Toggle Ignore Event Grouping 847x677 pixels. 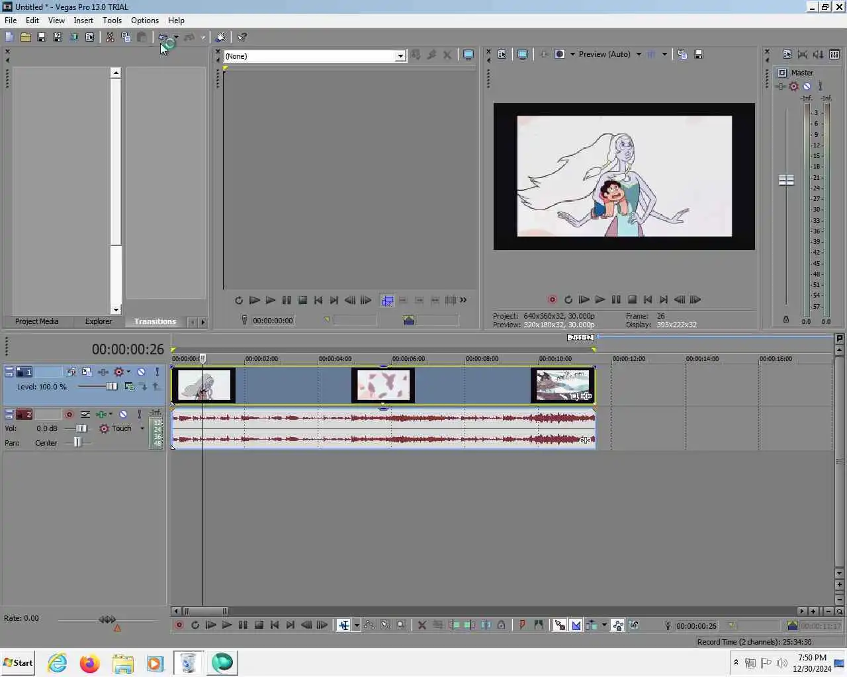pyautogui.click(x=633, y=625)
